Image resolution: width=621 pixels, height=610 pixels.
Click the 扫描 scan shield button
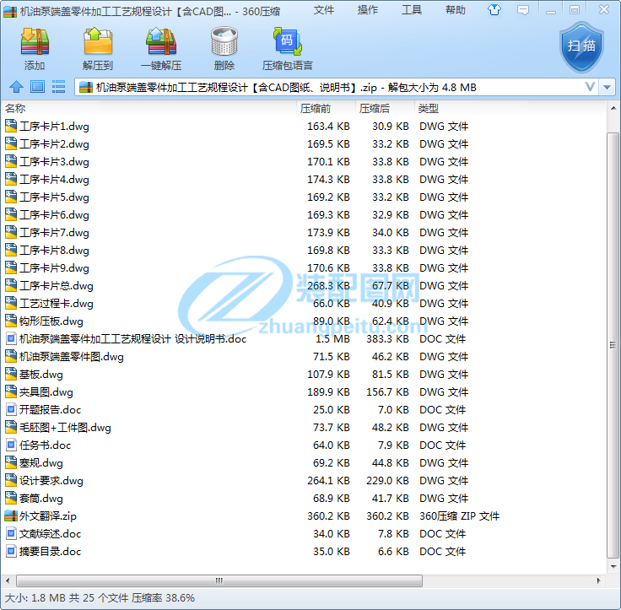(x=581, y=47)
